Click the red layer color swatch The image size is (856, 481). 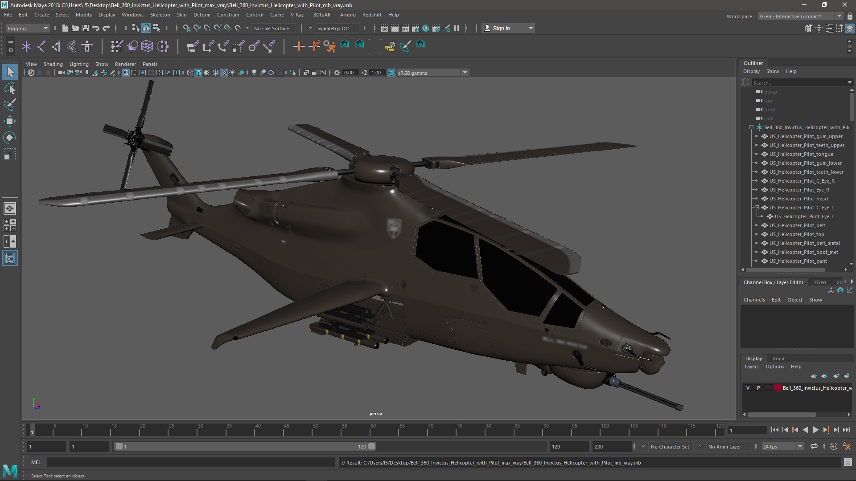(778, 388)
